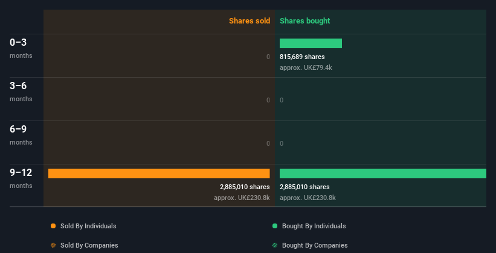
Task: Click the orange Sold By Individuals legend dot
Action: (53, 226)
